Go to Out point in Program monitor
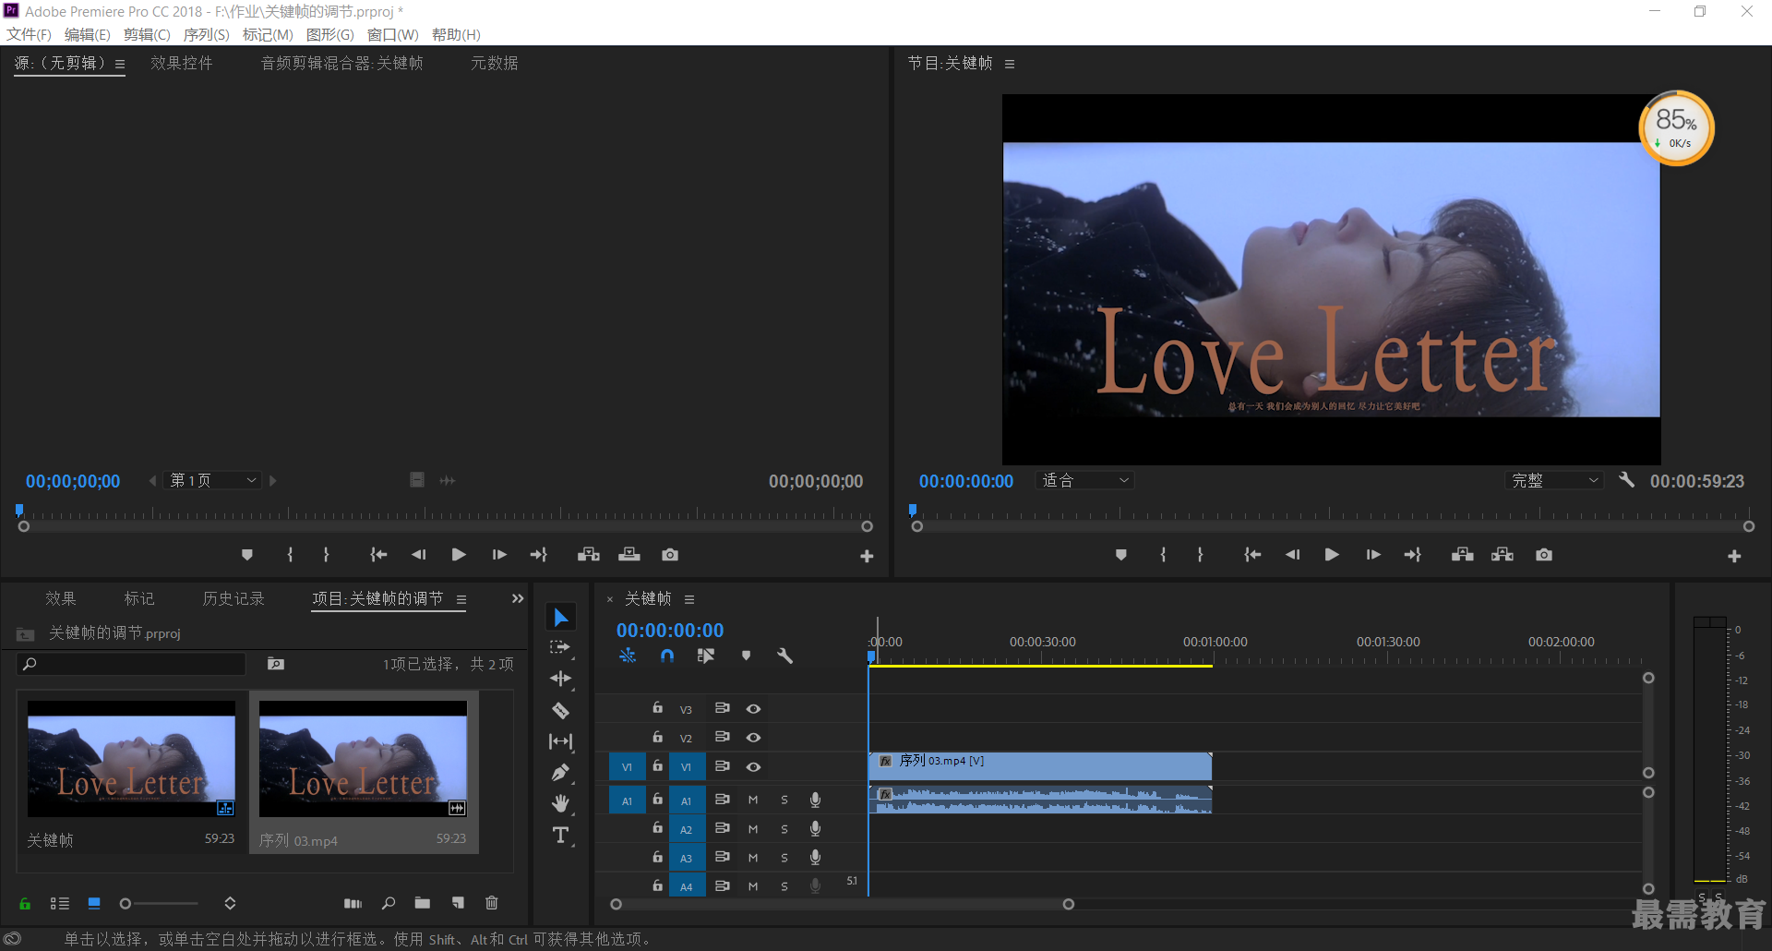 [x=1413, y=555]
